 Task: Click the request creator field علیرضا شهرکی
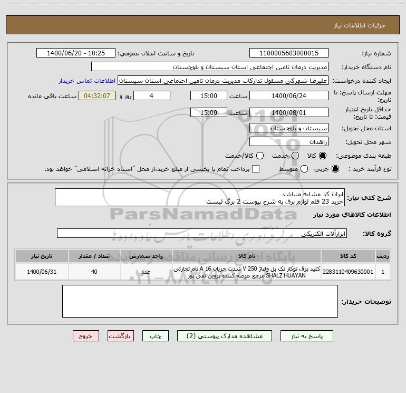(223, 81)
